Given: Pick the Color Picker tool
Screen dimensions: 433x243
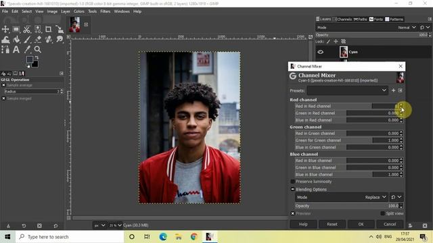Looking at the screenshot, I should tap(27, 49).
